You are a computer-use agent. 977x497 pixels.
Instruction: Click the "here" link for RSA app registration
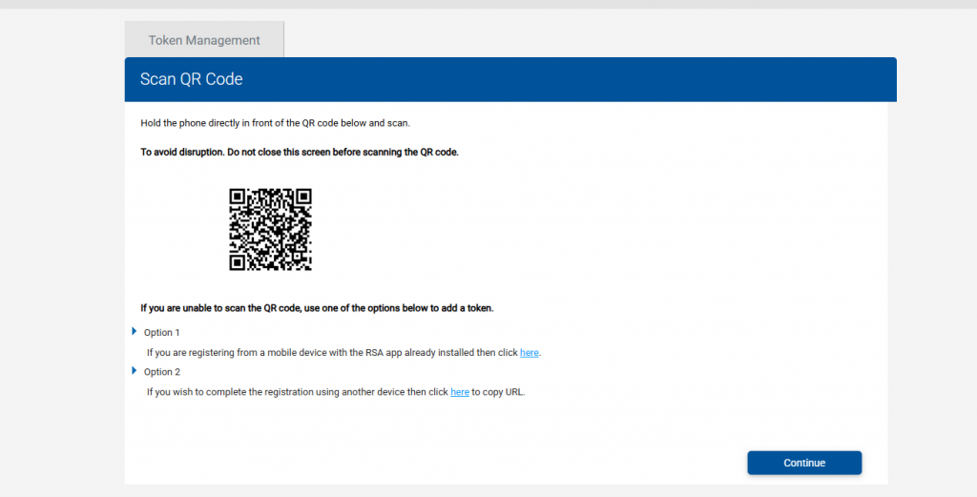529,353
